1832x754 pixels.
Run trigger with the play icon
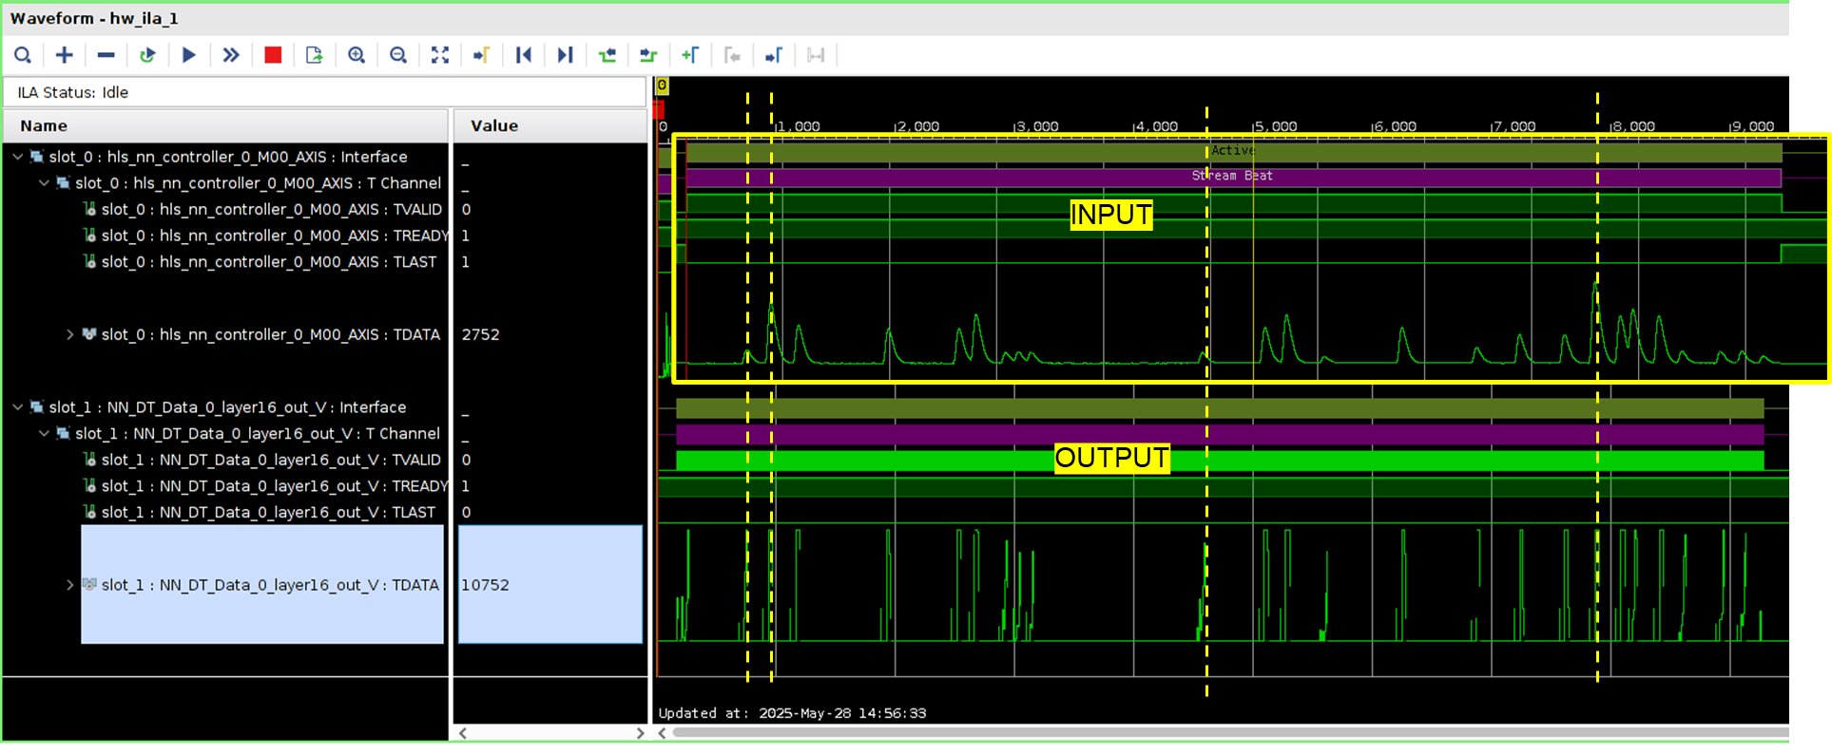point(189,55)
